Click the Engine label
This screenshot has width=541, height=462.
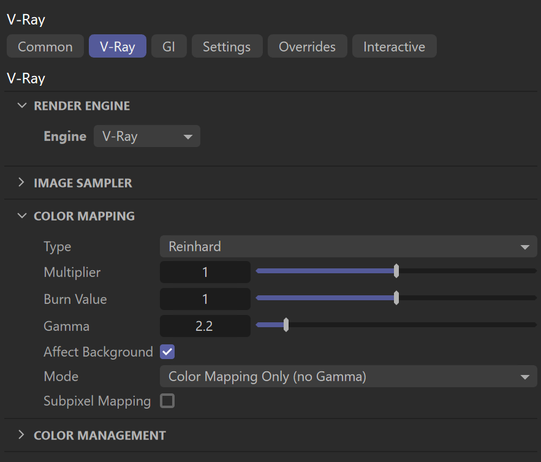tap(65, 136)
